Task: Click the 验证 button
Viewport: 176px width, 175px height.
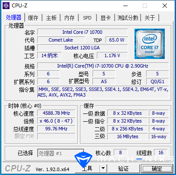Action: pyautogui.click(x=123, y=169)
